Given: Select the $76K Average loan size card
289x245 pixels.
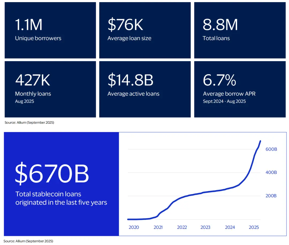Looking at the screenshot, I should pos(145,30).
